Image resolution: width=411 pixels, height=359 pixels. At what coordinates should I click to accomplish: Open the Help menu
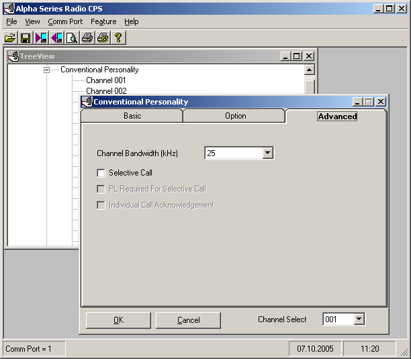132,21
